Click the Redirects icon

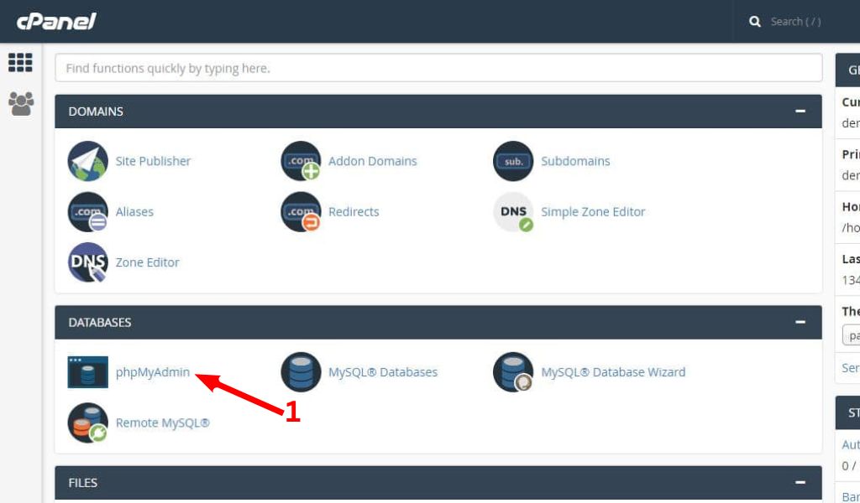pyautogui.click(x=301, y=212)
